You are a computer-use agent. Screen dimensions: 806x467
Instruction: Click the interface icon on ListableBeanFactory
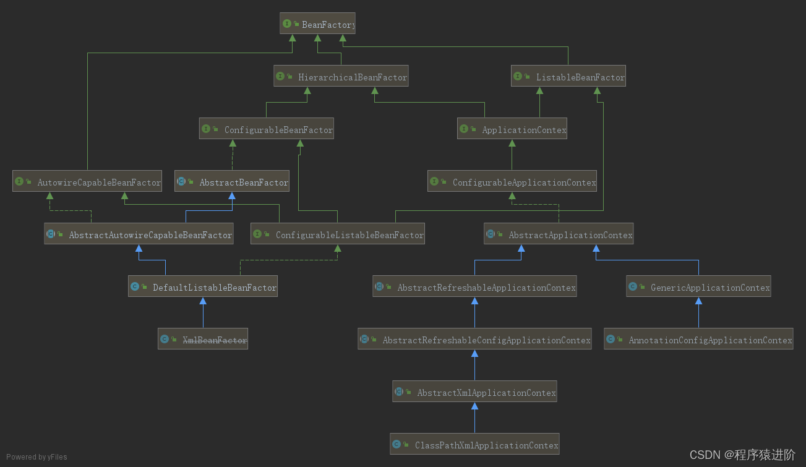point(519,77)
